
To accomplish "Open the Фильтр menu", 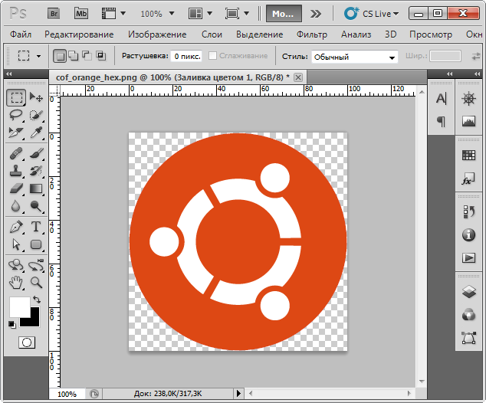I will (x=312, y=34).
